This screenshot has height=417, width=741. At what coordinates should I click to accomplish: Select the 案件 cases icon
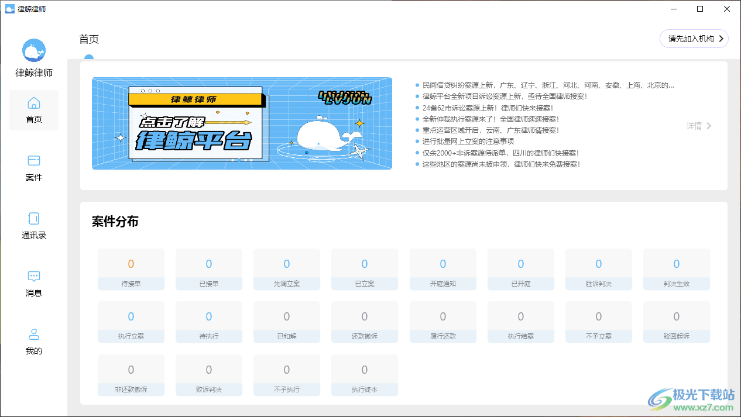pos(33,168)
